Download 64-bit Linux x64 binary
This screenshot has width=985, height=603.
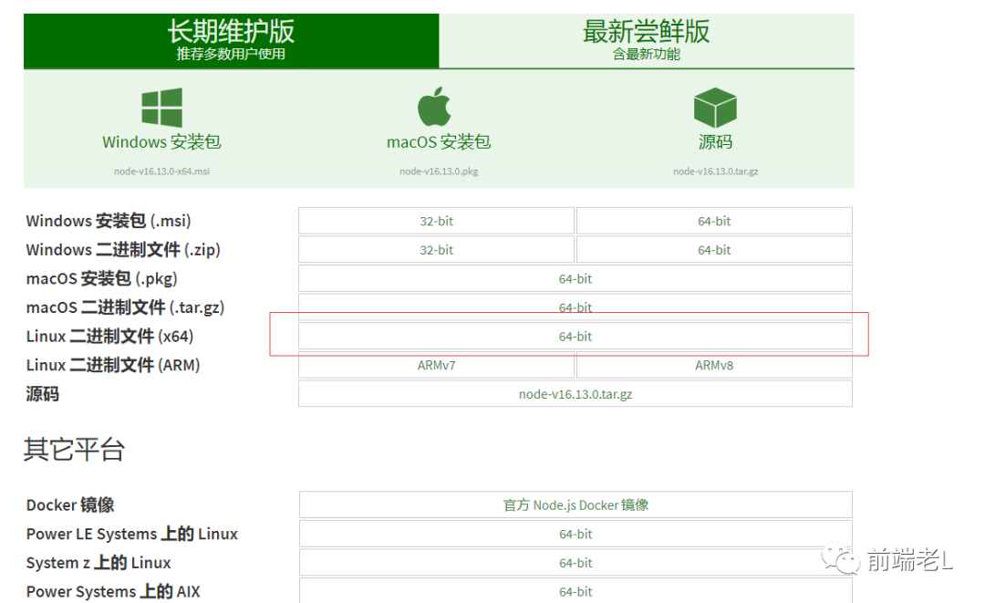pos(575,337)
